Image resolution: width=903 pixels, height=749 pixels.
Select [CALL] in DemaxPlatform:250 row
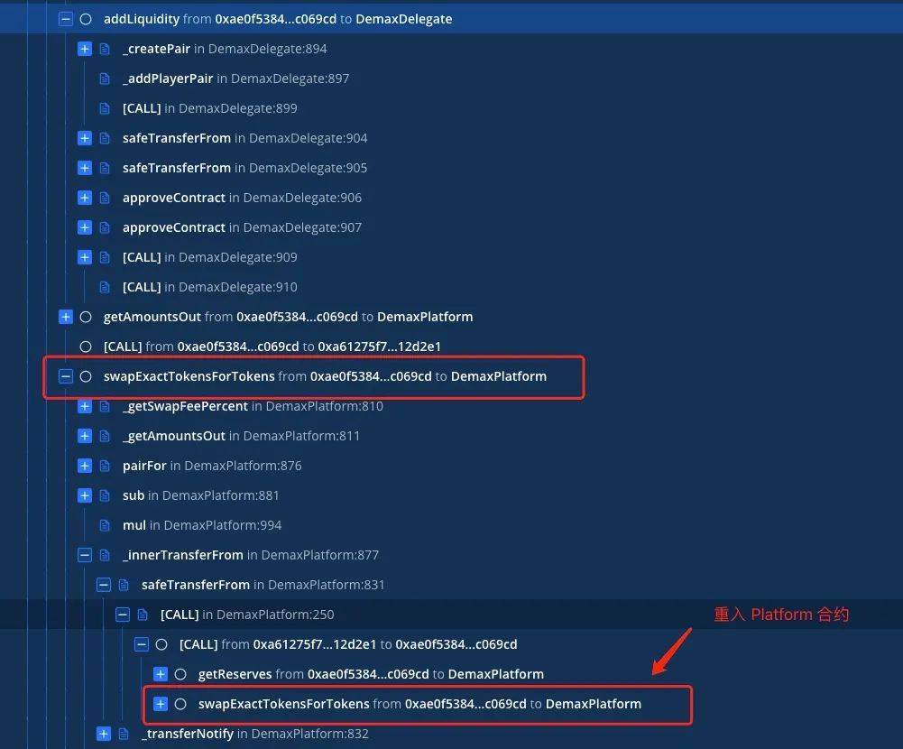click(246, 615)
